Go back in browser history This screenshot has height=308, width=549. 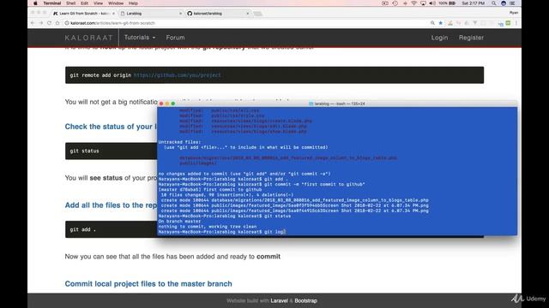33,23
